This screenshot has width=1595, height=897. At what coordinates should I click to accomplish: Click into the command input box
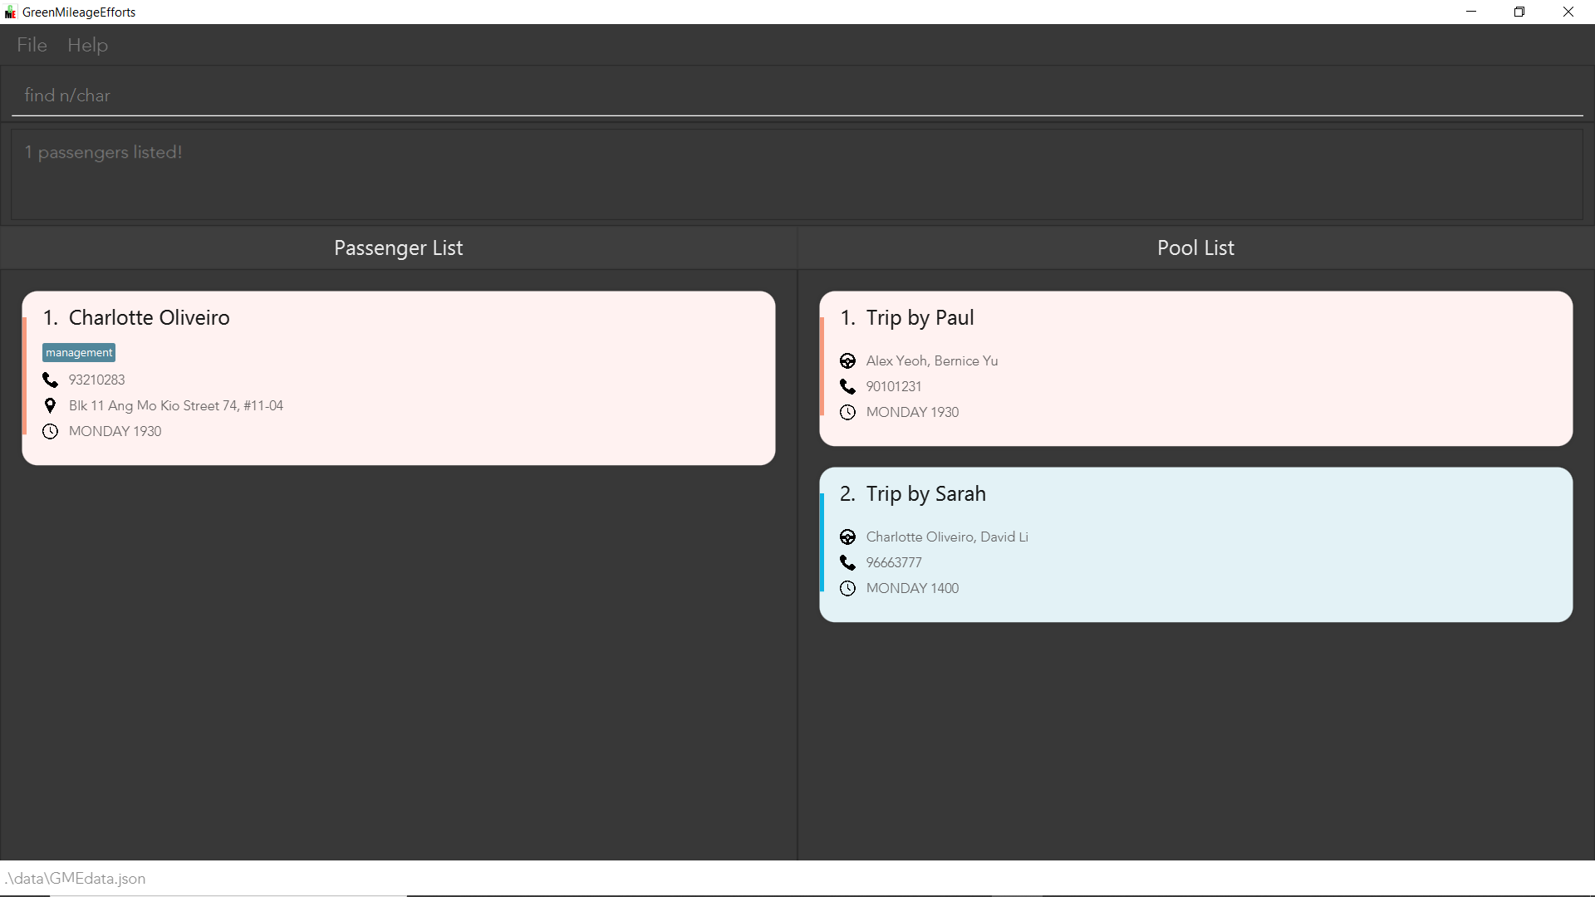(797, 96)
